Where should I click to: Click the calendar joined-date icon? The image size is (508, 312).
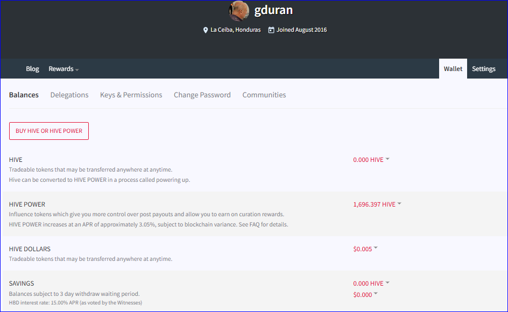click(271, 30)
